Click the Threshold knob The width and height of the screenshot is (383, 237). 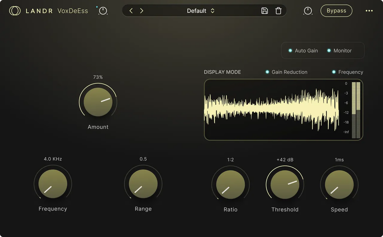pyautogui.click(x=285, y=184)
